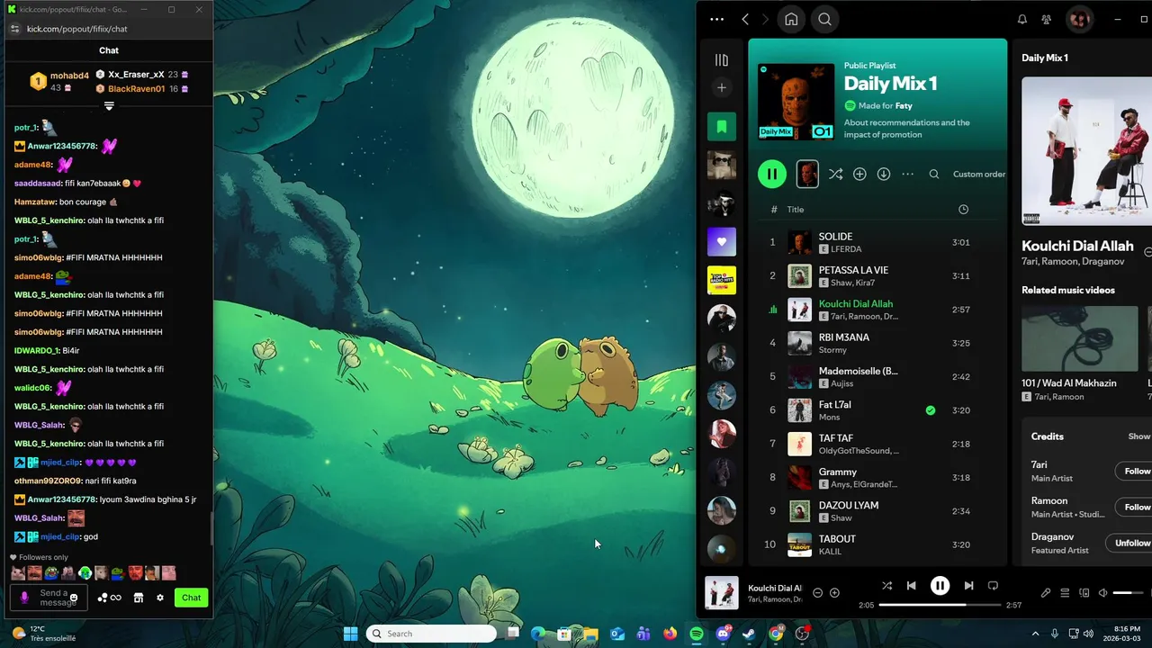Select track Grammy
The image size is (1152, 648).
point(878,477)
